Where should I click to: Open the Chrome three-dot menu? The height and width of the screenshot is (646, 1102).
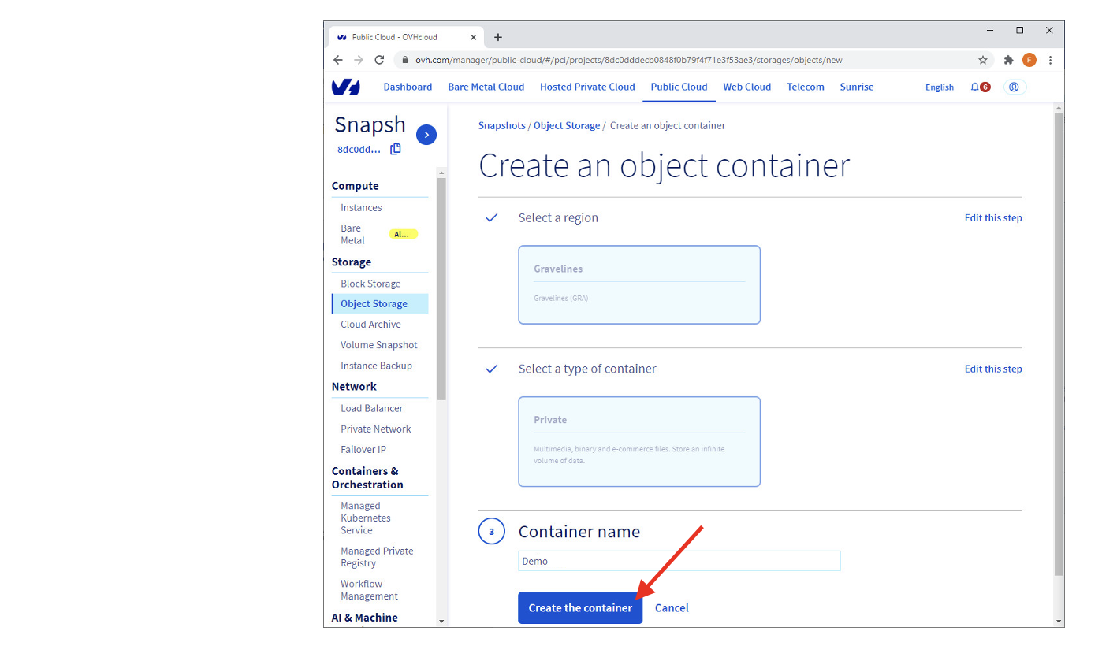(1050, 60)
